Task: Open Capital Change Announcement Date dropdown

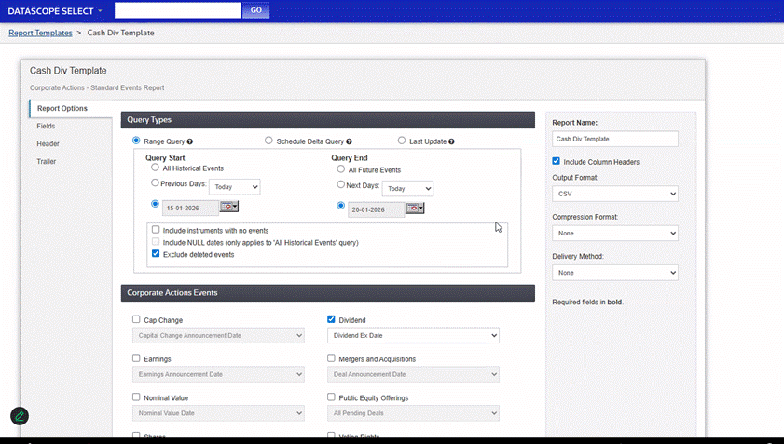Action: 218,336
